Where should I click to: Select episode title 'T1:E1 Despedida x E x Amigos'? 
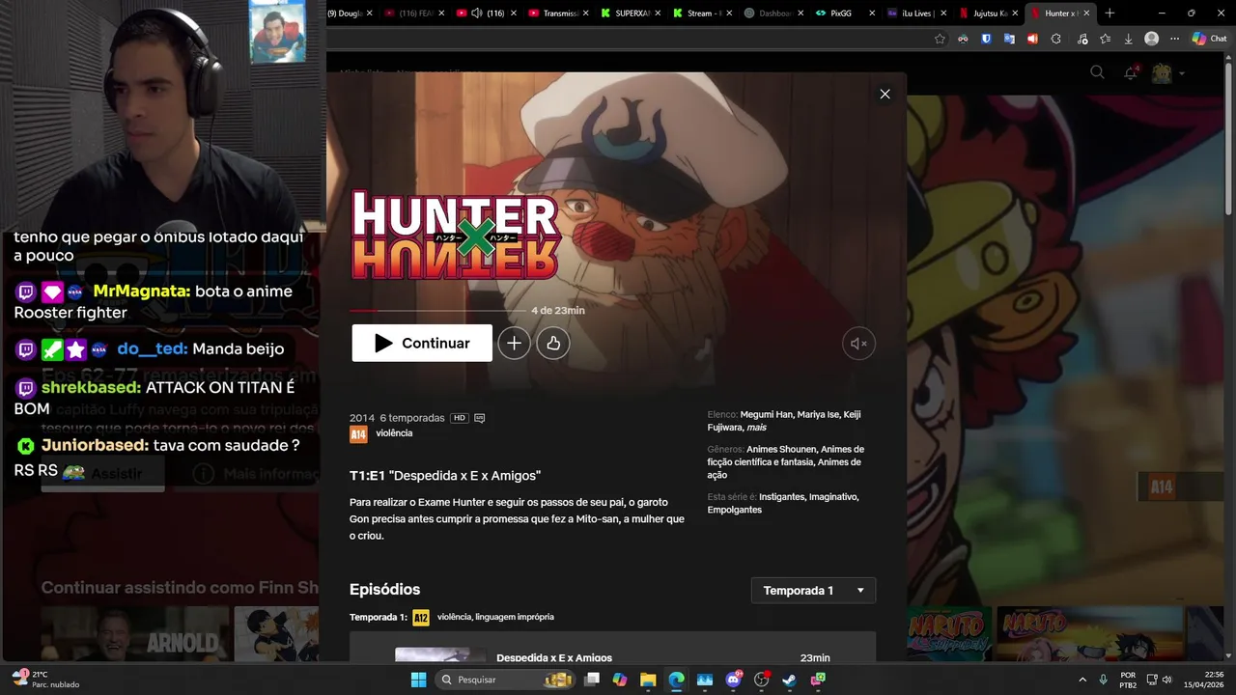click(445, 476)
